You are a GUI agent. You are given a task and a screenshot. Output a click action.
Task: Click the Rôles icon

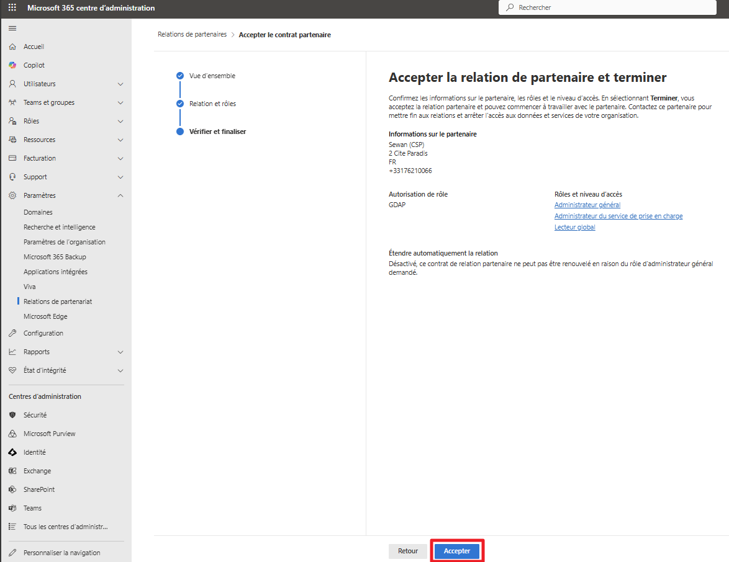12,121
